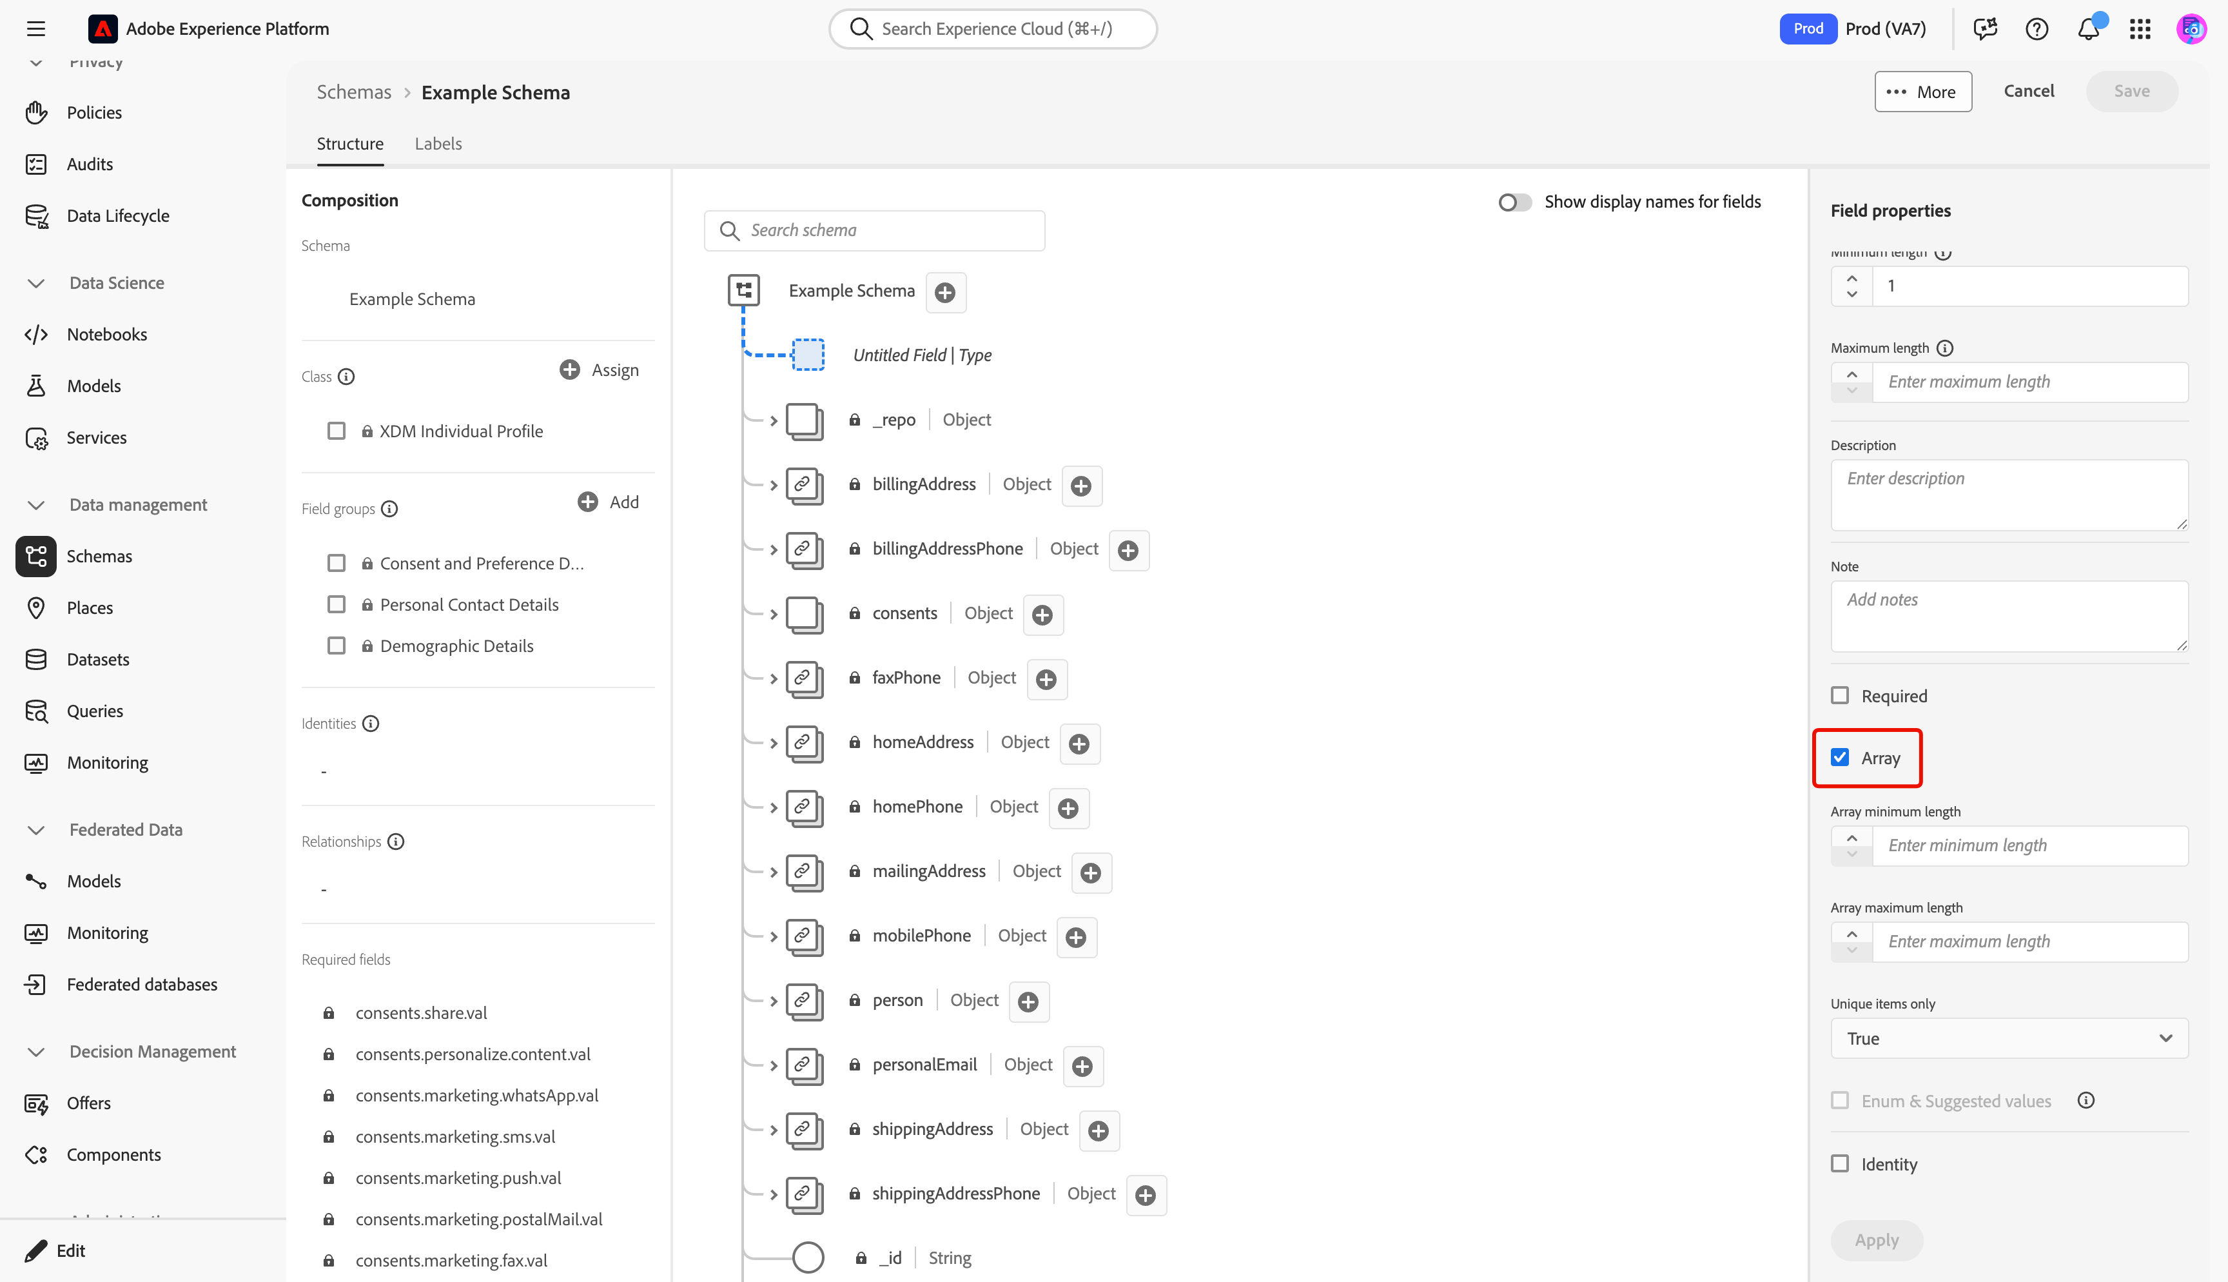Open Queries in the left sidebar

[x=95, y=711]
